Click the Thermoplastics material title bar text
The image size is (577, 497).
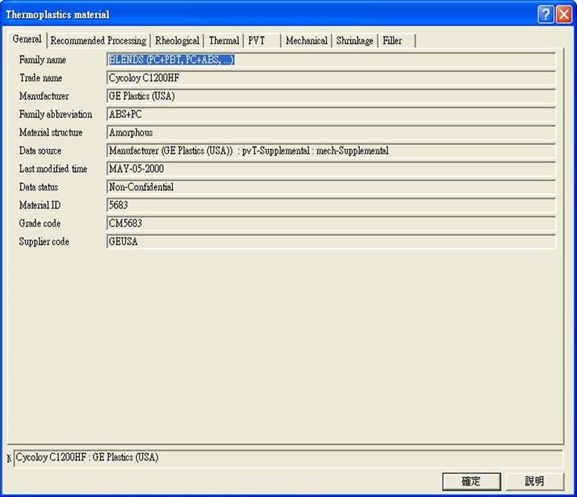point(58,15)
